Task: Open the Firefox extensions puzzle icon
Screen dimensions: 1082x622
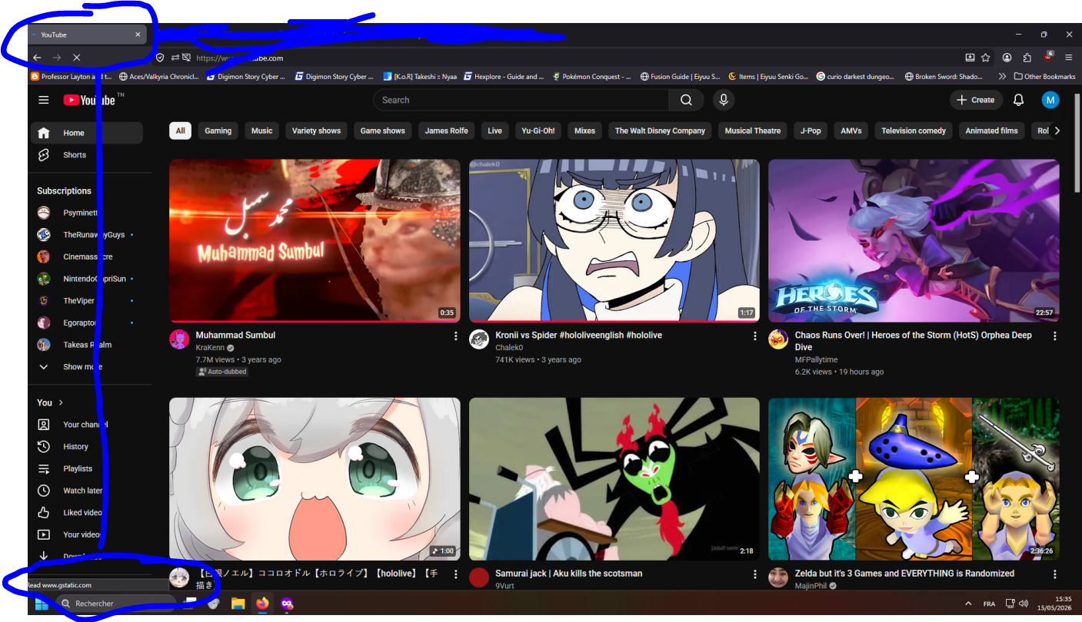Action: pos(1027,58)
